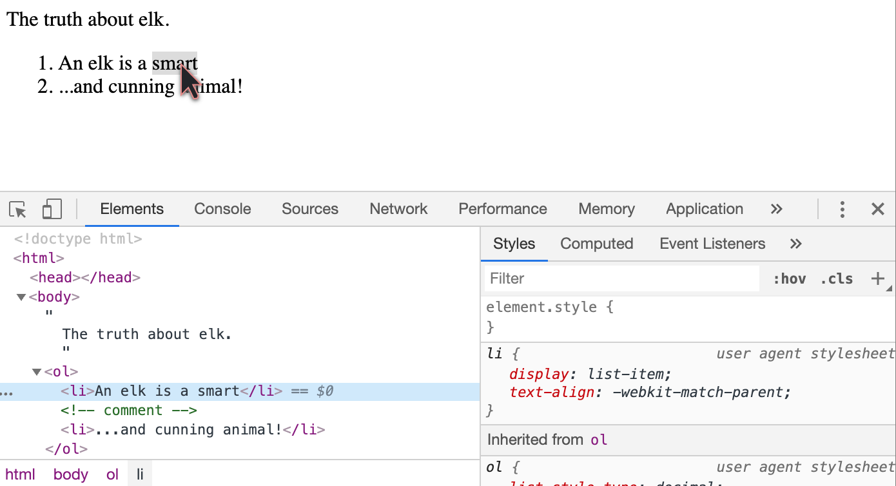Show more DevTools tabs with chevron
Viewport: 896px width, 486px height.
tap(776, 209)
